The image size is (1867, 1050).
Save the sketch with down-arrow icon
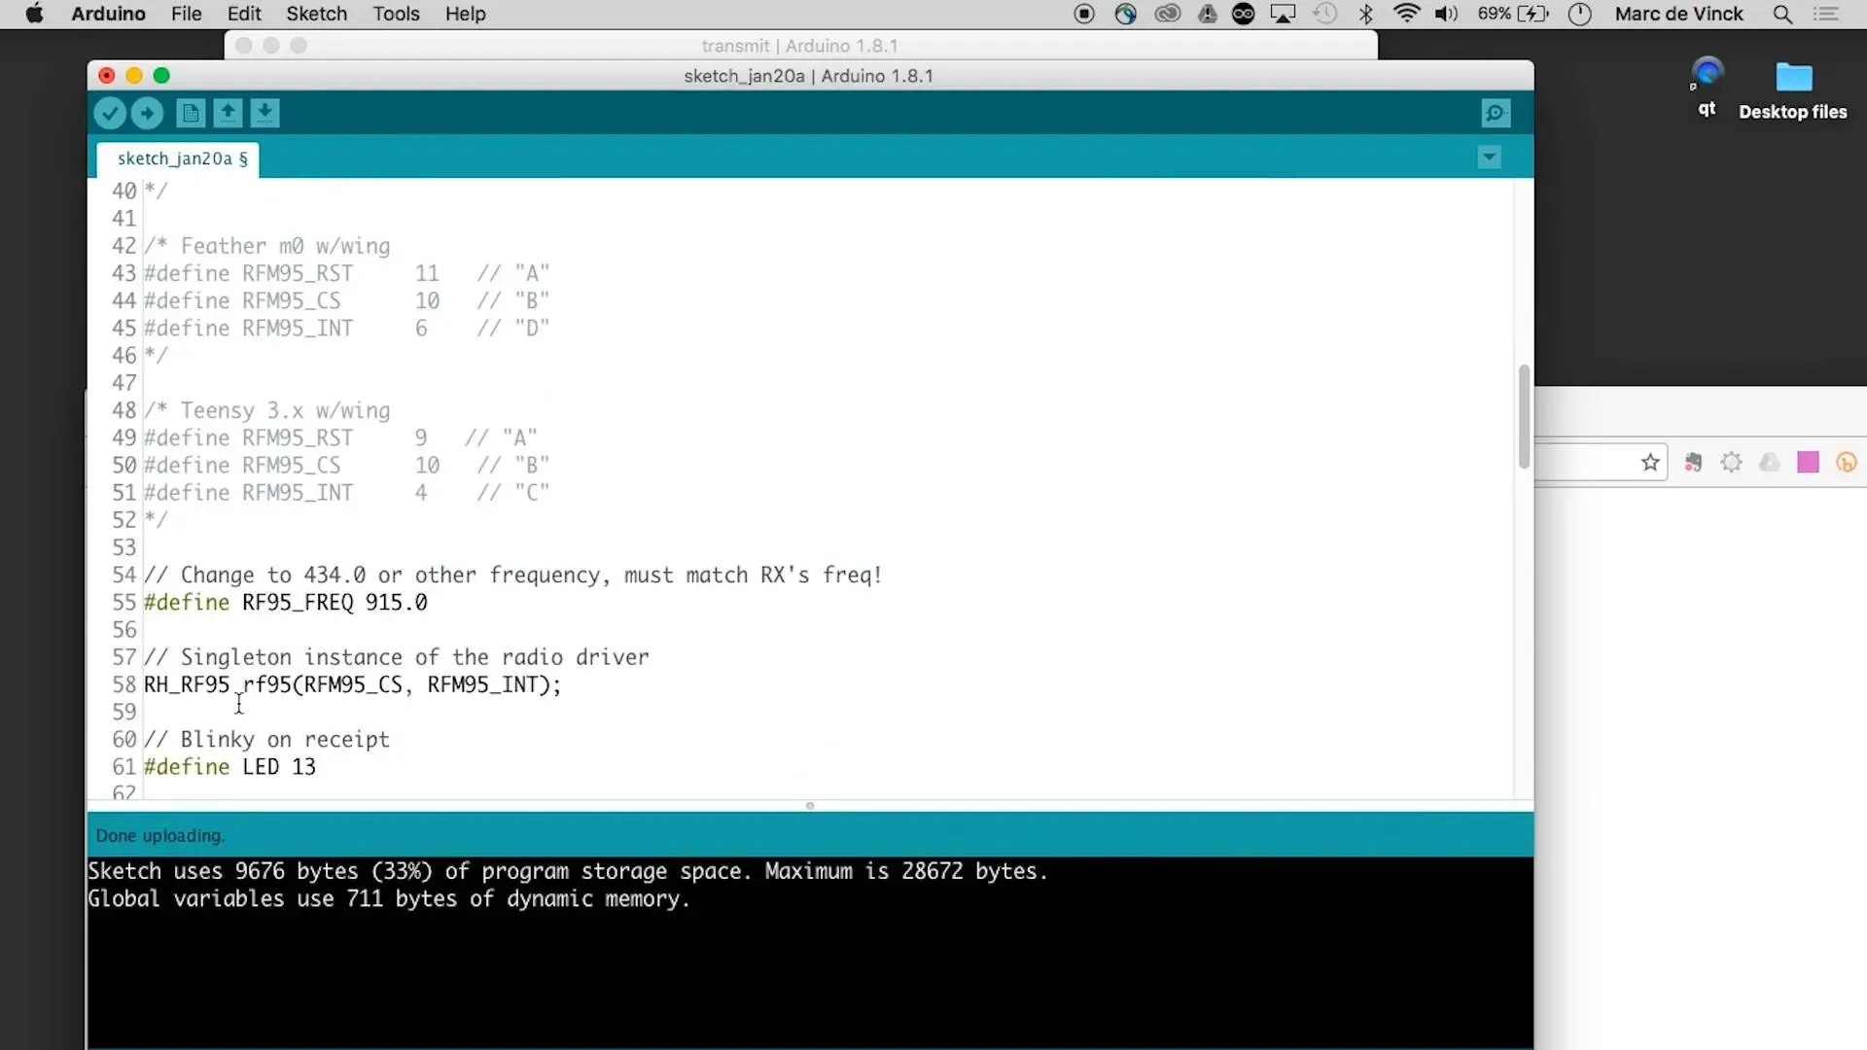(264, 114)
